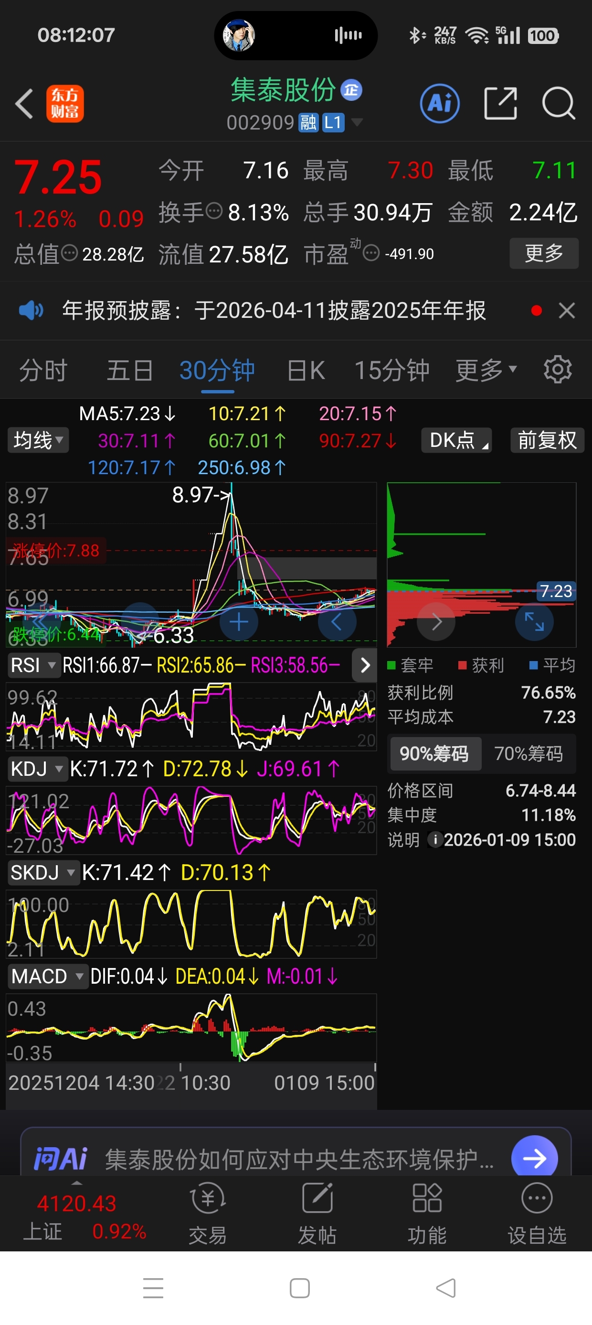Tap 设自选 add to watchlist
The image size is (592, 1325).
coord(537,1213)
